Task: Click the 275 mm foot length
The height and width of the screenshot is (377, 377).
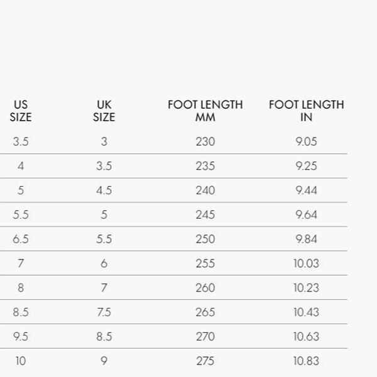Action: coord(205,361)
